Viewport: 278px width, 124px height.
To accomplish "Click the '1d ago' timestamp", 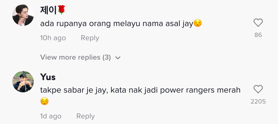I will pos(51,116).
